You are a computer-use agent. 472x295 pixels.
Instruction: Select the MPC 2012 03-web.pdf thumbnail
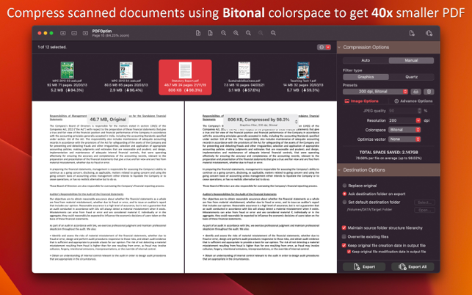[67, 77]
